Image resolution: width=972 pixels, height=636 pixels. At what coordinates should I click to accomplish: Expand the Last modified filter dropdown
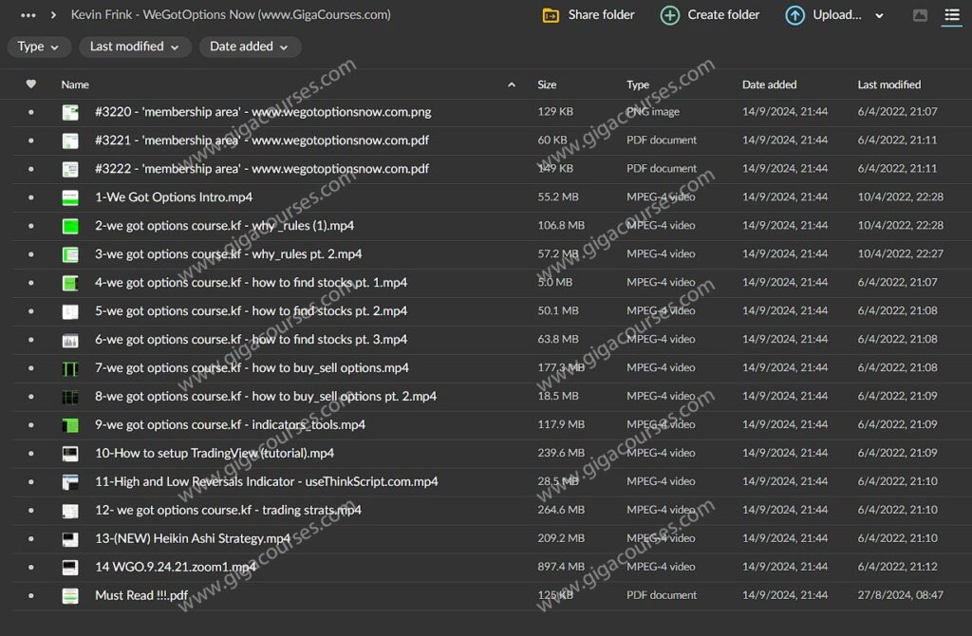point(134,47)
